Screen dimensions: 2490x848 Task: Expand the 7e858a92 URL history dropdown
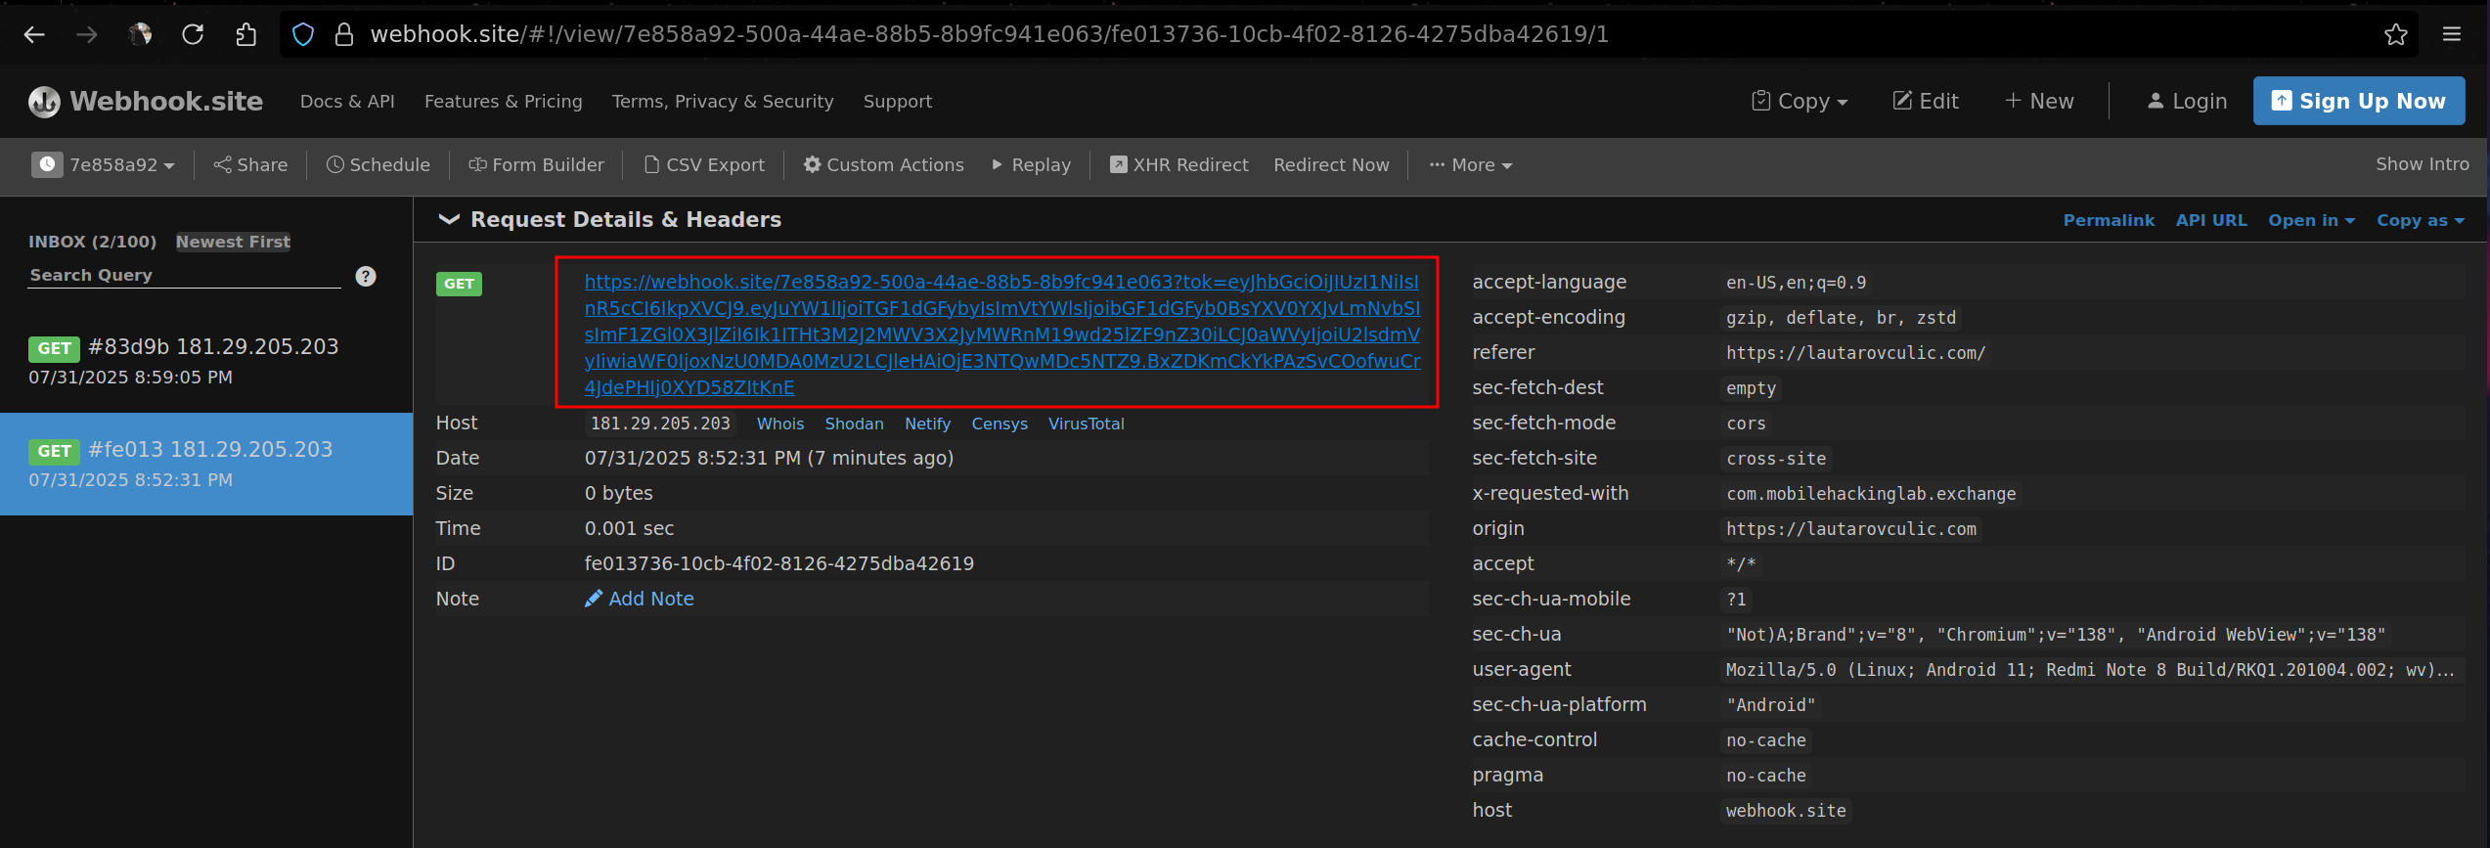pyautogui.click(x=104, y=165)
